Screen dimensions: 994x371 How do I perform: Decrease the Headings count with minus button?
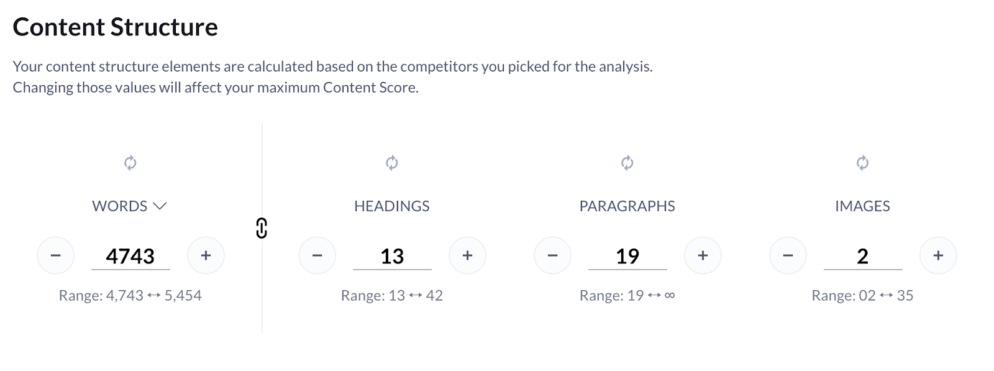point(317,255)
